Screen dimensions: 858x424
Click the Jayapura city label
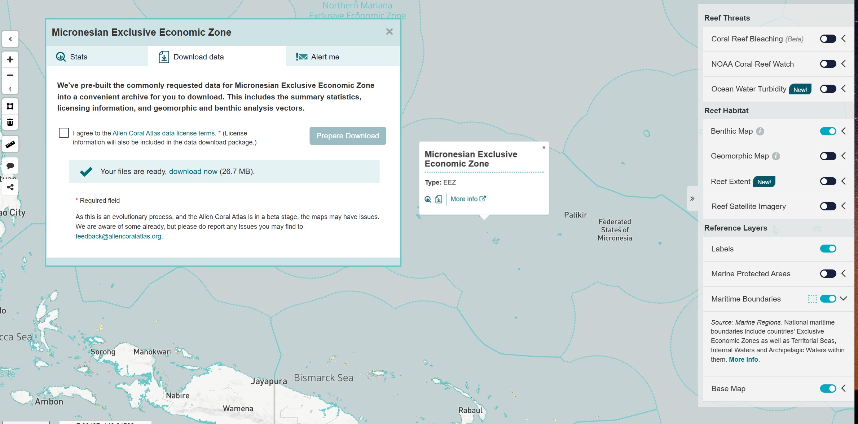(x=269, y=381)
